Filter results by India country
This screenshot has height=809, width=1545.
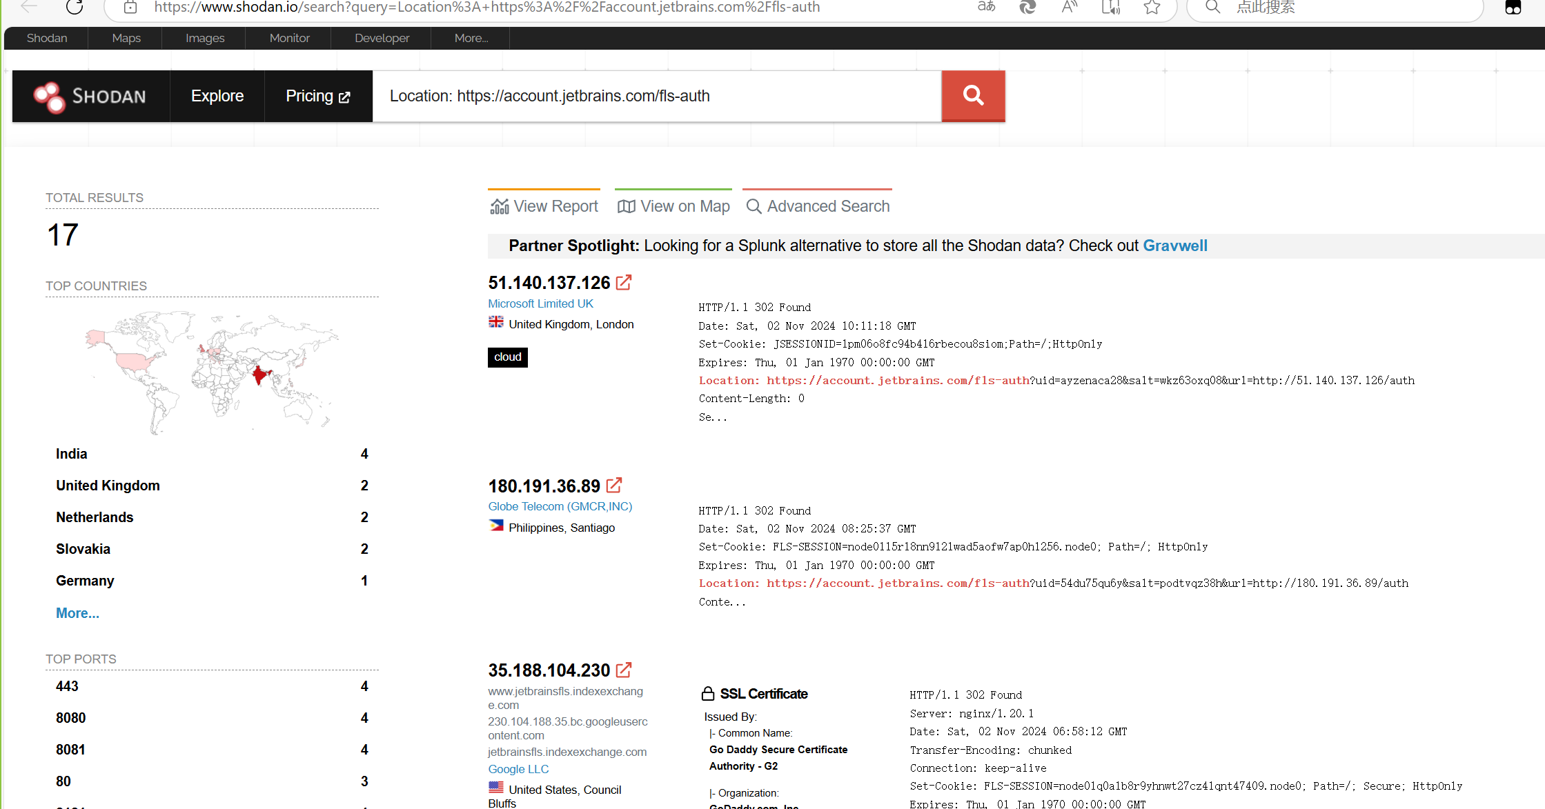72,454
